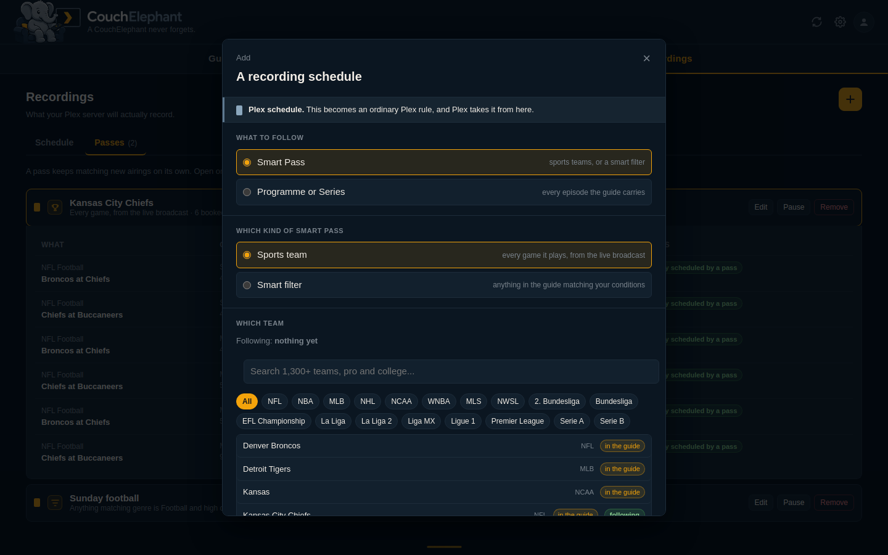Pick Denver Broncos from the team list
Image resolution: width=888 pixels, height=555 pixels.
pos(444,446)
